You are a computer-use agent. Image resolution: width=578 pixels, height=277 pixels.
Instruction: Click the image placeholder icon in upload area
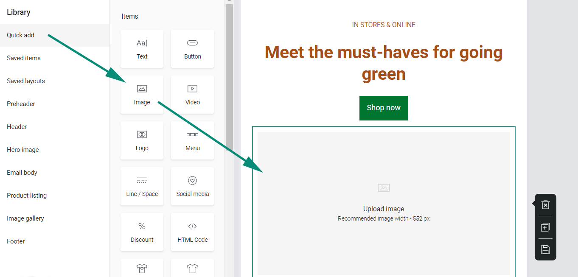(384, 188)
